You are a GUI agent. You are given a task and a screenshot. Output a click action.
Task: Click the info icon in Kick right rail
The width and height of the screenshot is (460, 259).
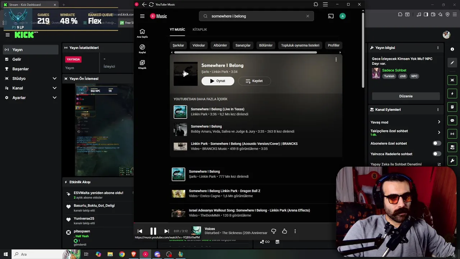452,49
